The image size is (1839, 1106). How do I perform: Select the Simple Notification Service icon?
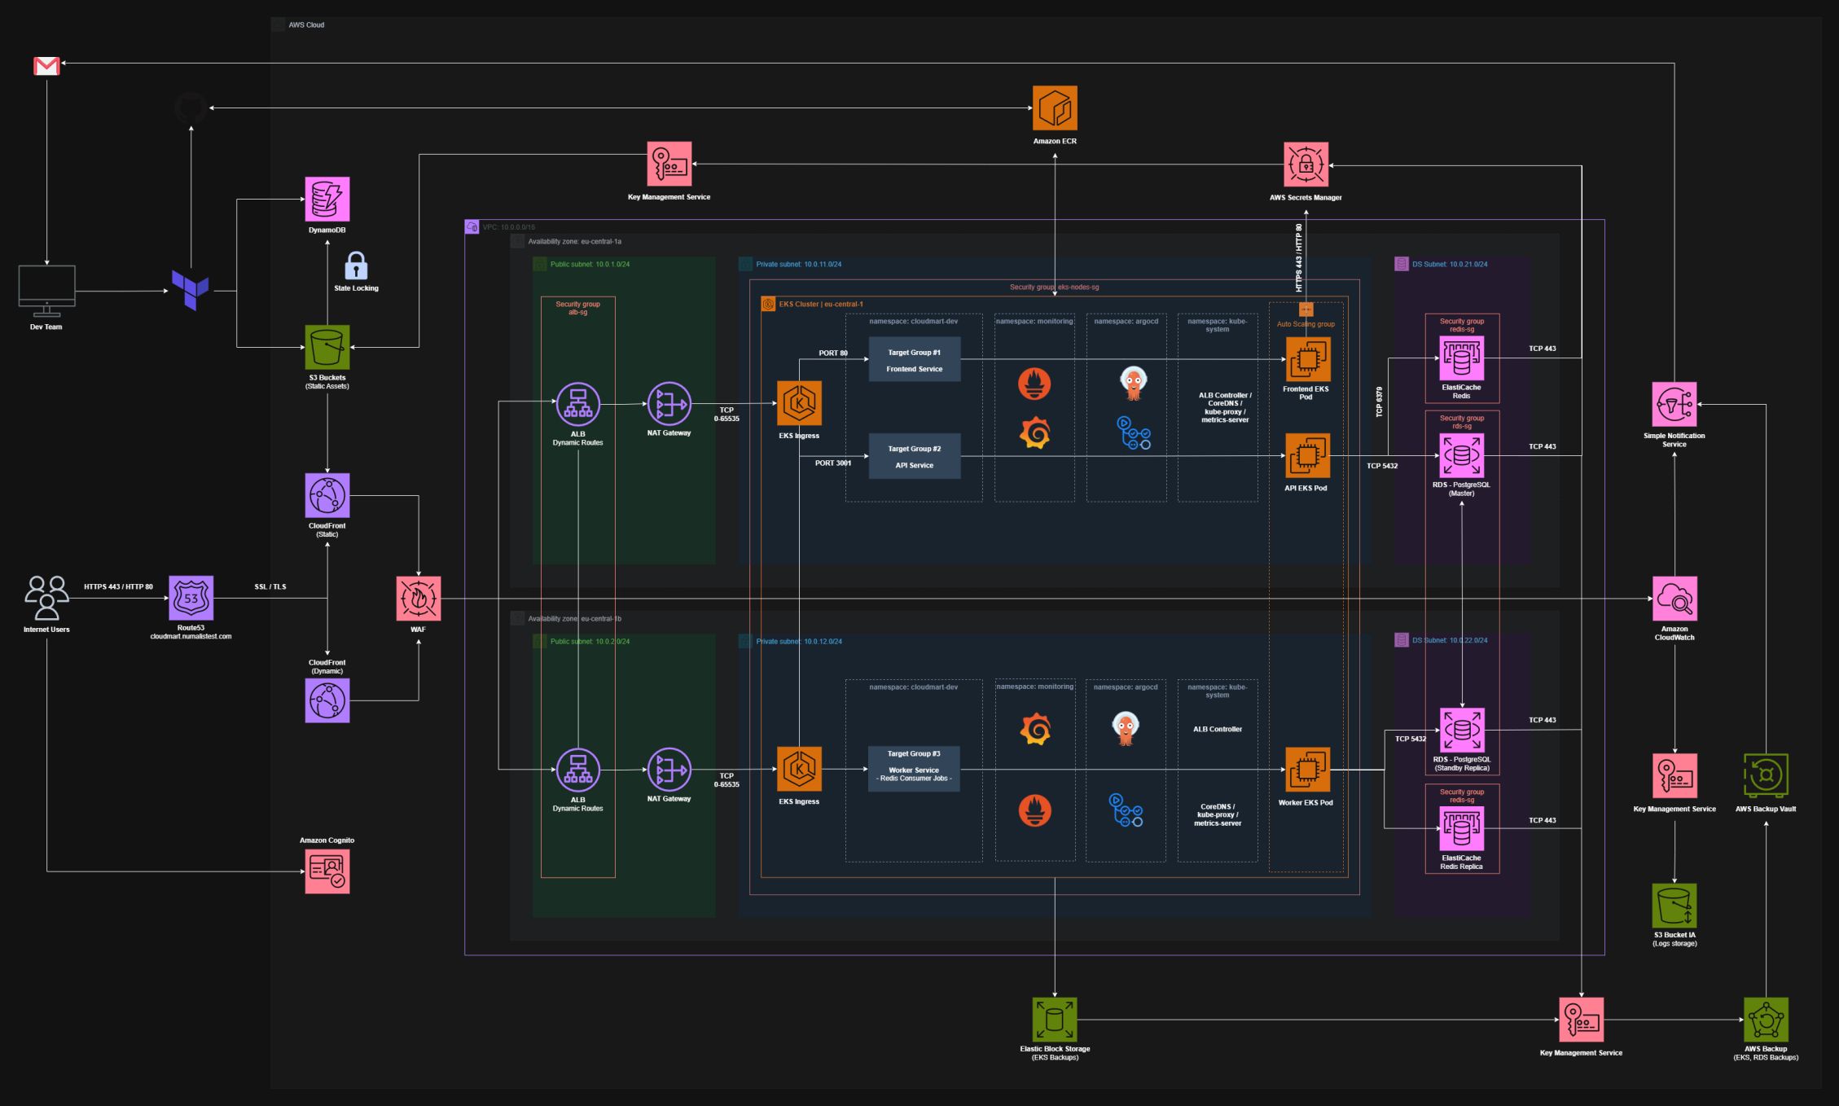(x=1674, y=404)
